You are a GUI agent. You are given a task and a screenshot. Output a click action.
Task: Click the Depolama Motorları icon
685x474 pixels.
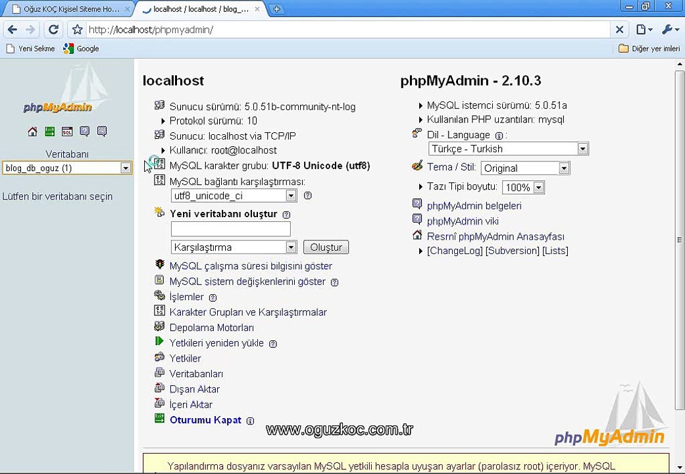pyautogui.click(x=159, y=326)
